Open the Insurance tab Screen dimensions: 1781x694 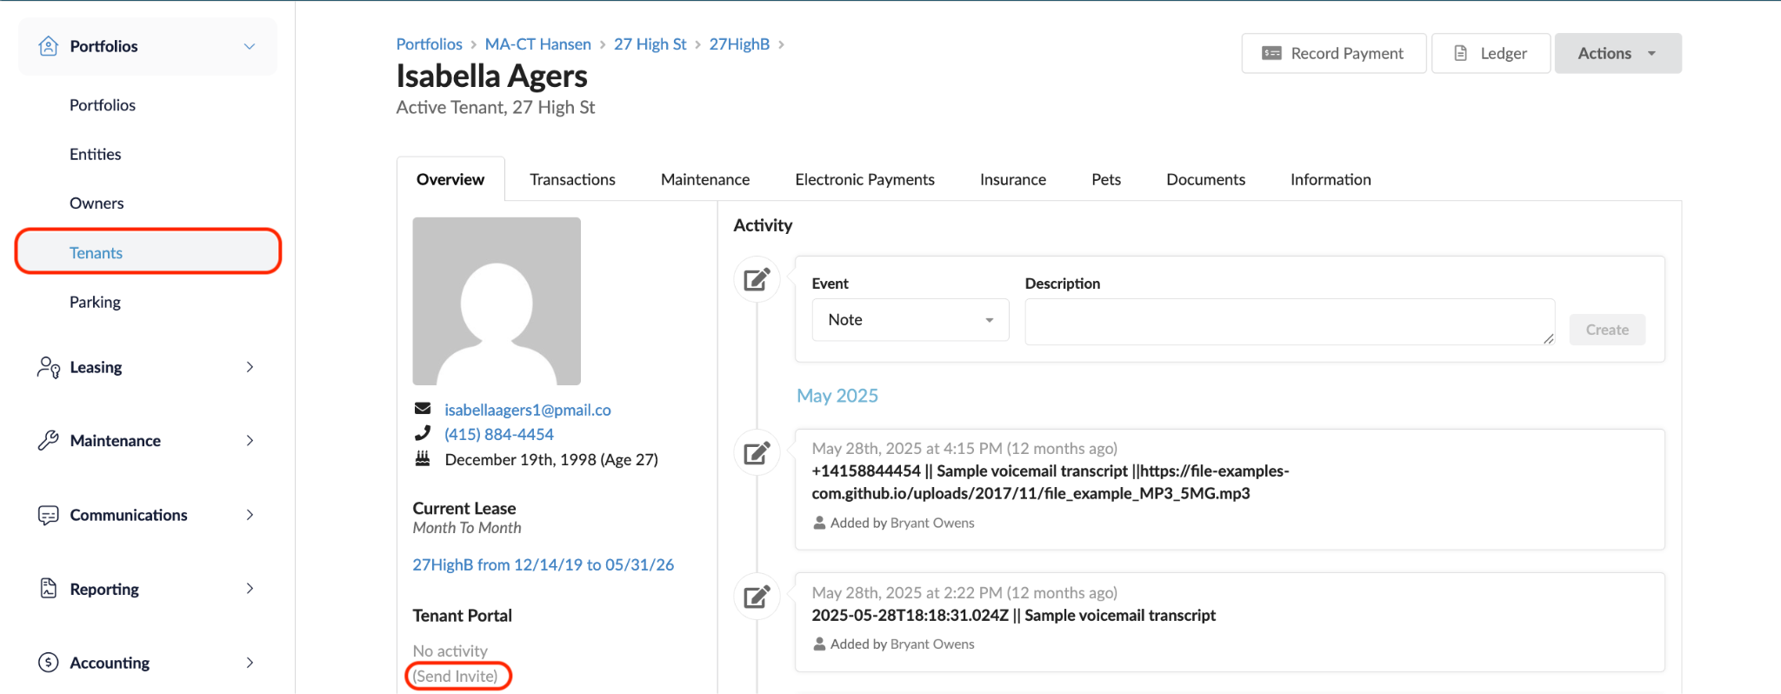click(1013, 179)
